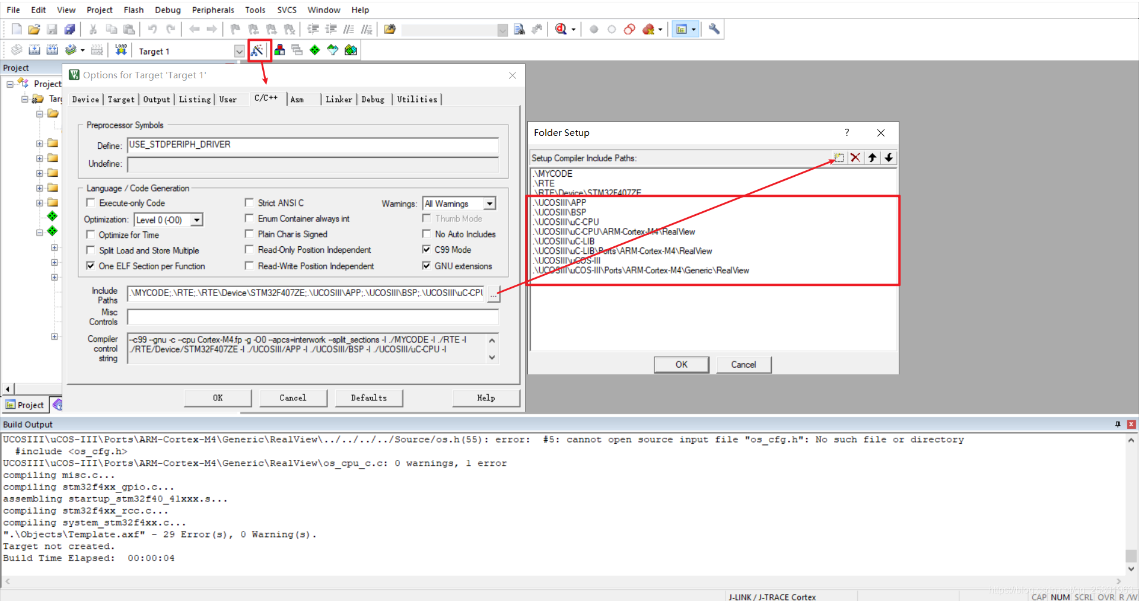Switch to the Linker tab
This screenshot has height=601, width=1139.
(339, 99)
